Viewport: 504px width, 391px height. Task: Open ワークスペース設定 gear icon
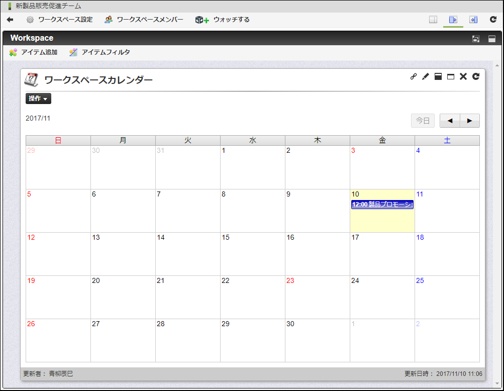[30, 20]
